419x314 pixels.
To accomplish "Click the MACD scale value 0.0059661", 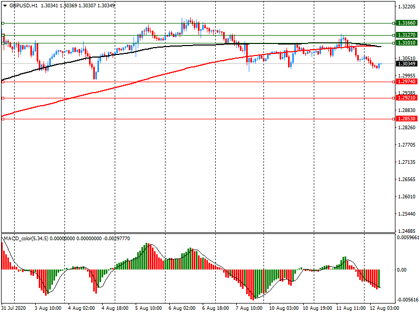I will 408,238.
